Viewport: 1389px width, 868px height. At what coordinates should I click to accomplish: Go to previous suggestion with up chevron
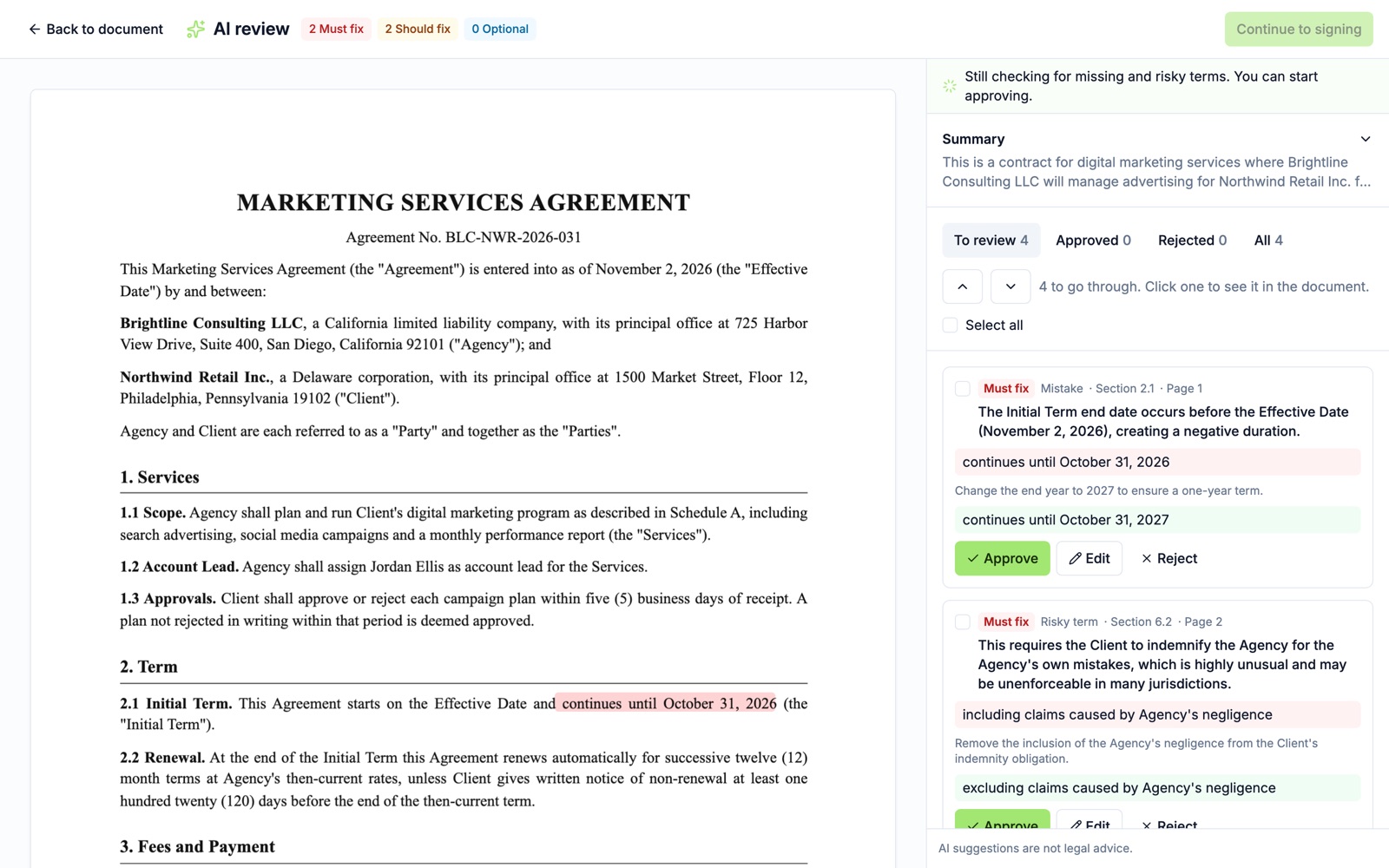click(962, 286)
